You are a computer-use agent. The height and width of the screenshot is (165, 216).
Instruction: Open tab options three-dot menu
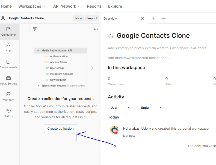pos(164,18)
